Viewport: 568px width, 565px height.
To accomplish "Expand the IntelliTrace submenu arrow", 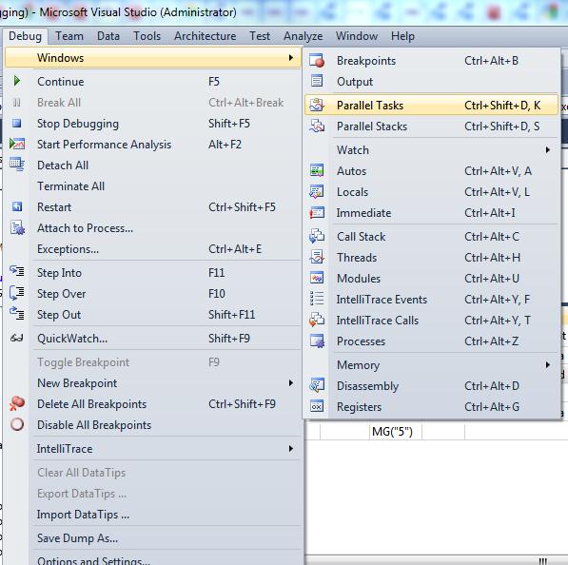I will coord(291,449).
